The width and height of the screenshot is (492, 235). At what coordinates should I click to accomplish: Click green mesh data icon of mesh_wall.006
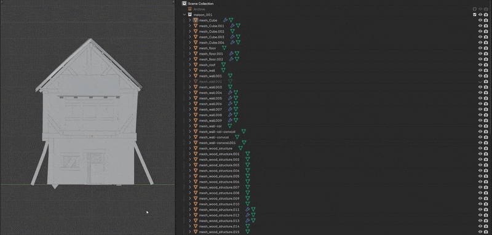pyautogui.click(x=236, y=103)
